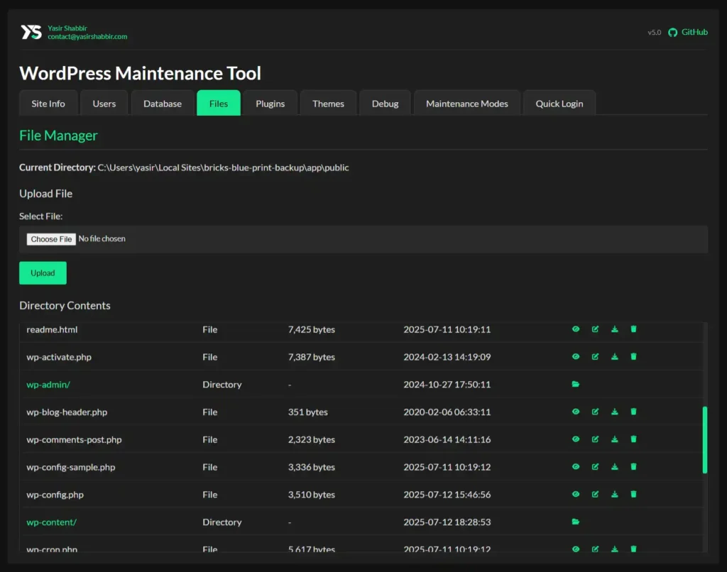Viewport: 727px width, 572px height.
Task: Edit the wp-cron.php file
Action: point(596,549)
